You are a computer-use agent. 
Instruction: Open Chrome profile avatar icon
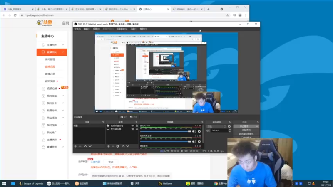(x=240, y=15)
